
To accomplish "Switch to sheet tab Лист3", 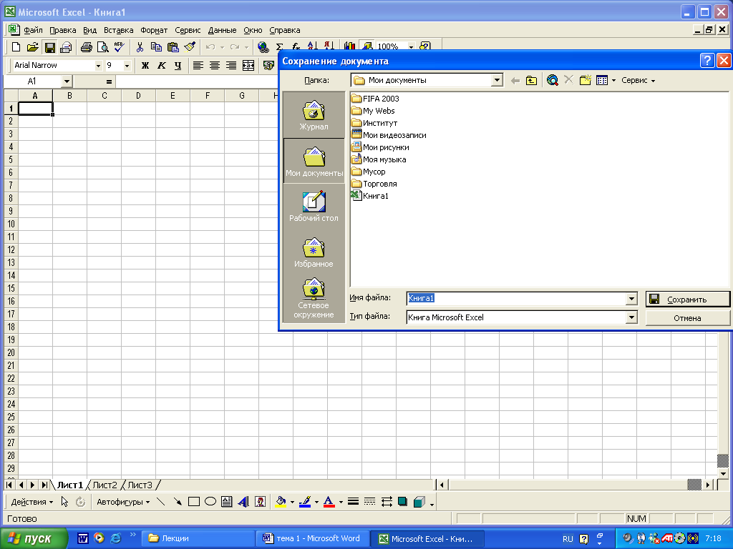I will click(140, 485).
